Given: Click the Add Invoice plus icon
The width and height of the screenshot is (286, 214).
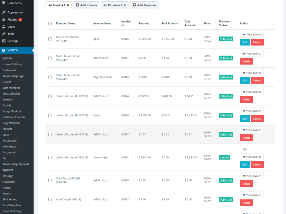Looking at the screenshot, I should pyautogui.click(x=77, y=5).
